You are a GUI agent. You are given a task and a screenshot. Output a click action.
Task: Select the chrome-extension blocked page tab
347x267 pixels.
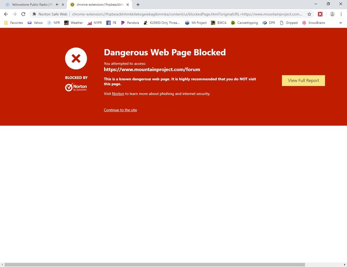tap(100, 4)
